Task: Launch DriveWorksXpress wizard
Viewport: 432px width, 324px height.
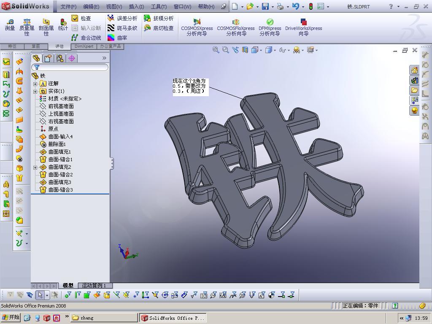Action: 303,27
